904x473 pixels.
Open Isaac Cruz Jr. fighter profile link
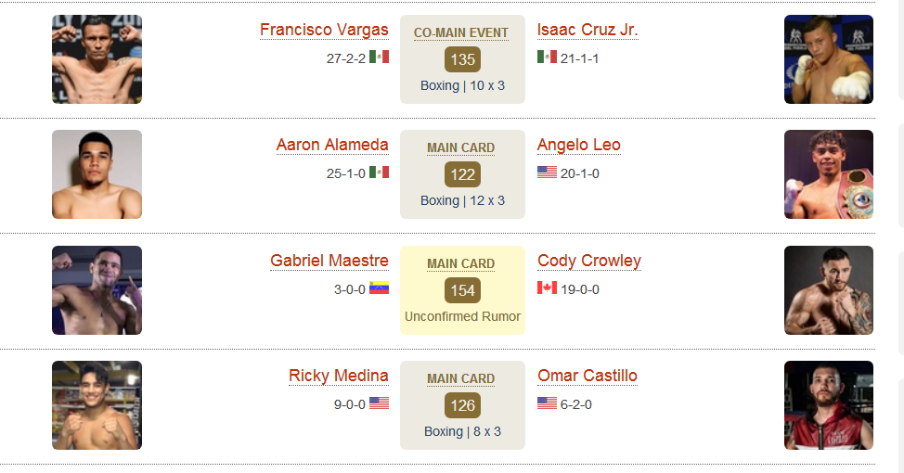click(588, 30)
